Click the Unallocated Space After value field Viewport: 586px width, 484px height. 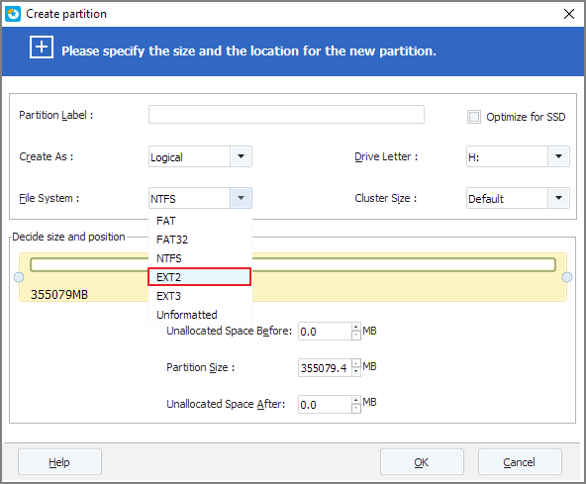(x=325, y=405)
